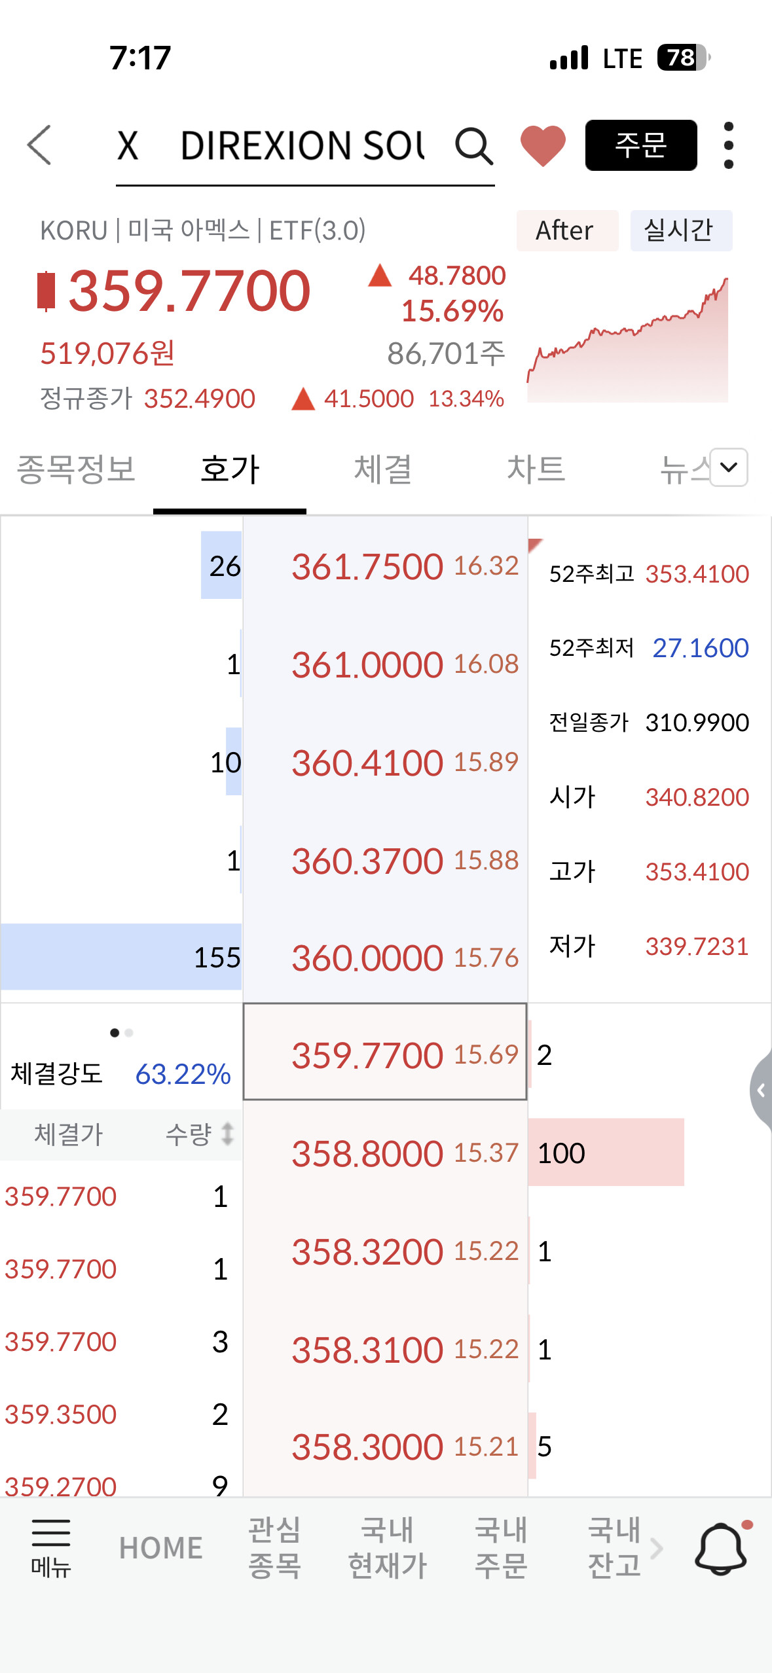Switch to the 체결 tab
Screen dimensions: 772x1673
(x=382, y=469)
